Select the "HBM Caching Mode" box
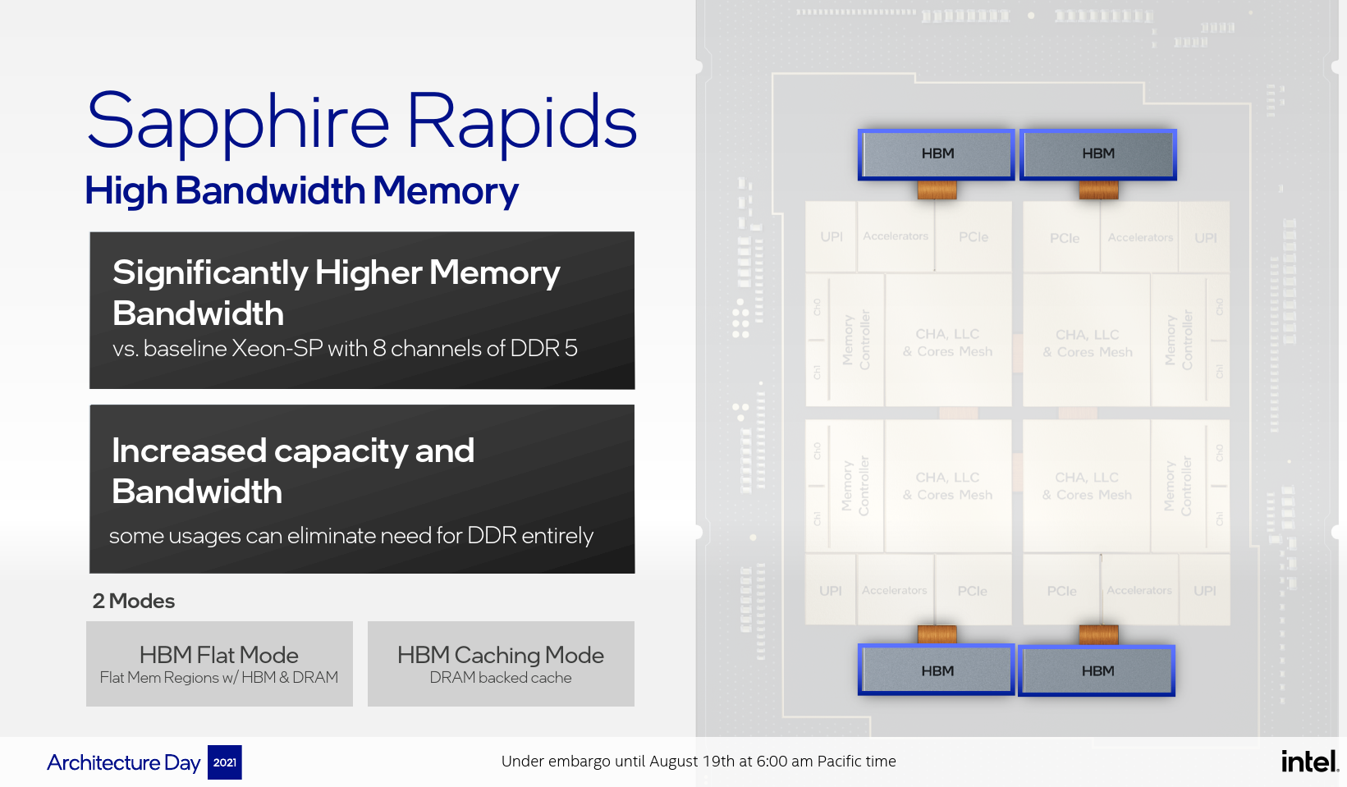 pos(501,664)
